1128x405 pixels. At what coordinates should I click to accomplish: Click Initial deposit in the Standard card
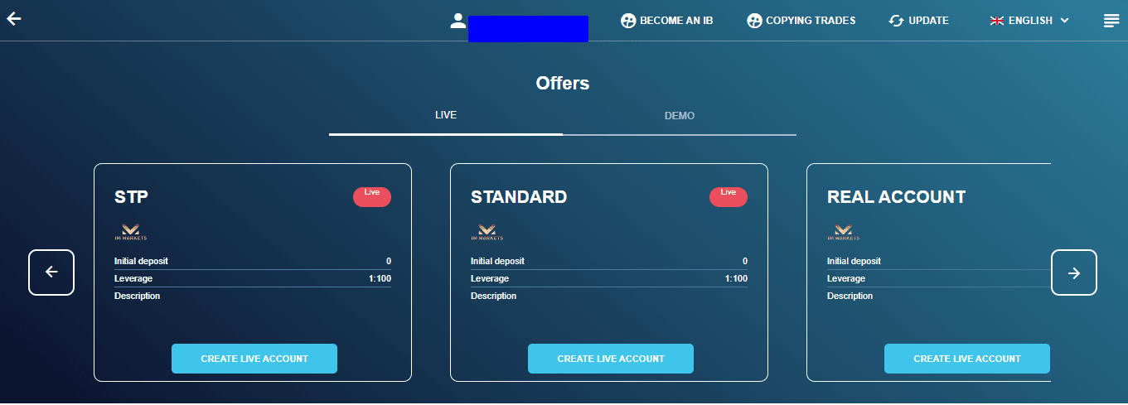click(497, 261)
